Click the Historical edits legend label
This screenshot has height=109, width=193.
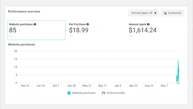(116, 93)
